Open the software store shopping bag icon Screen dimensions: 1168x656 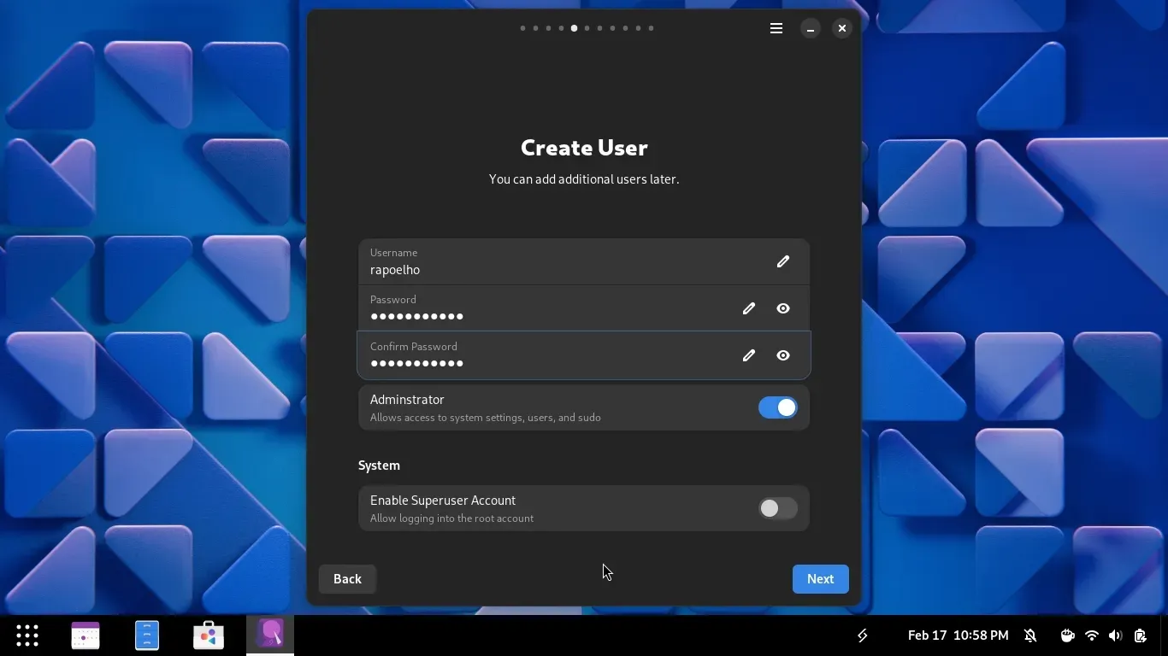pyautogui.click(x=209, y=635)
